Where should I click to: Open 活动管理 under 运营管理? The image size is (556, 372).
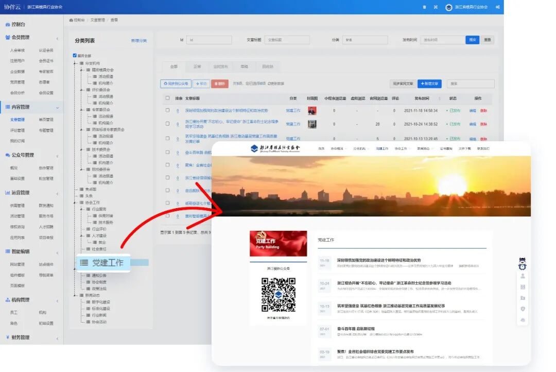(x=18, y=216)
